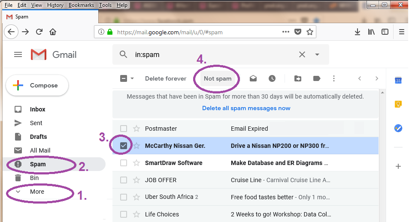Click the Move to folder icon

tap(297, 78)
